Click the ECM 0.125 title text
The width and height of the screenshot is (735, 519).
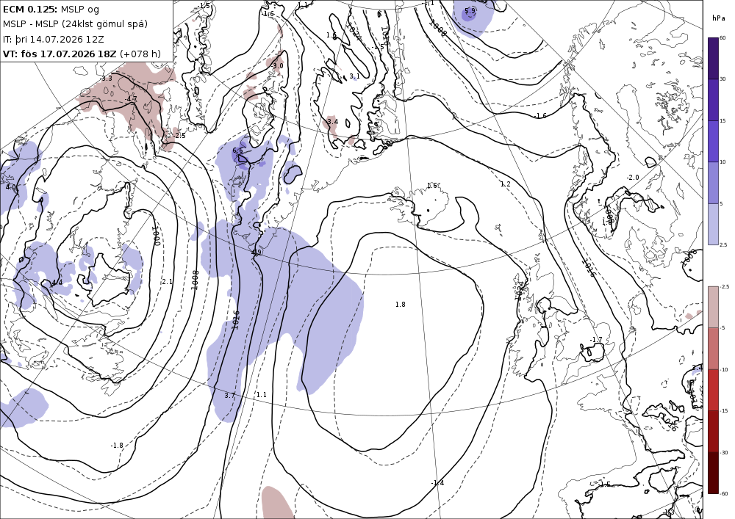(30, 9)
